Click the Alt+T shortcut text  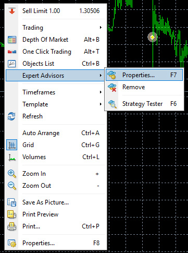coord(92,52)
